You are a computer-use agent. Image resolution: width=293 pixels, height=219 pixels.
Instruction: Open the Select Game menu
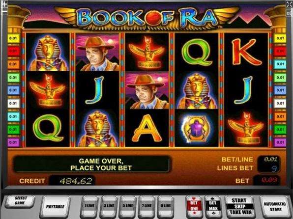20,201
